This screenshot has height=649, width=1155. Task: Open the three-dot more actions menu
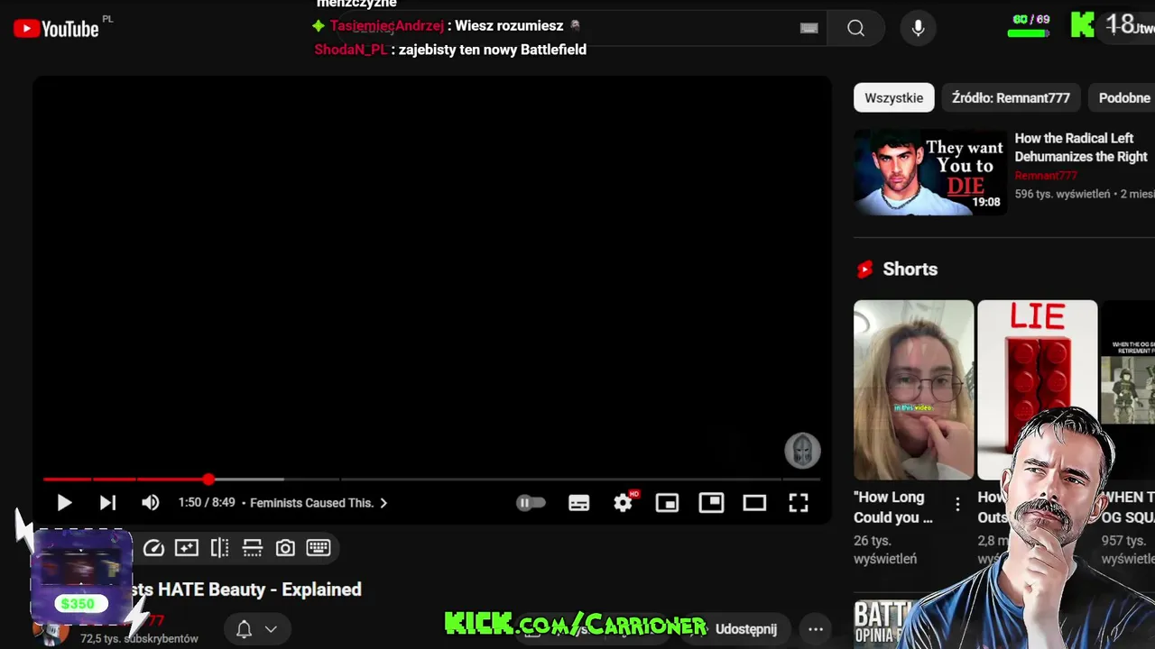coord(816,629)
